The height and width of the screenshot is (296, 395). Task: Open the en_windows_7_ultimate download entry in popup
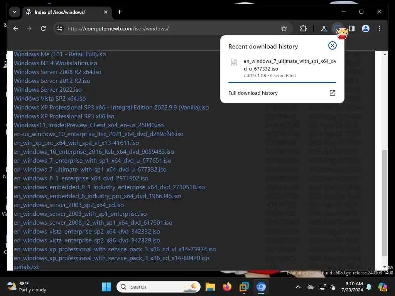coord(282,68)
